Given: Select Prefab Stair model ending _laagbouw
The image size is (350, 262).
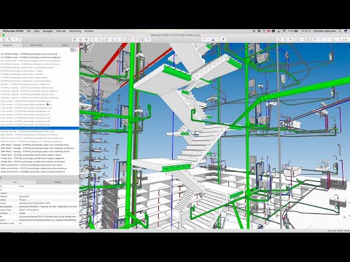Looking at the screenshot, I should pyautogui.click(x=39, y=158).
